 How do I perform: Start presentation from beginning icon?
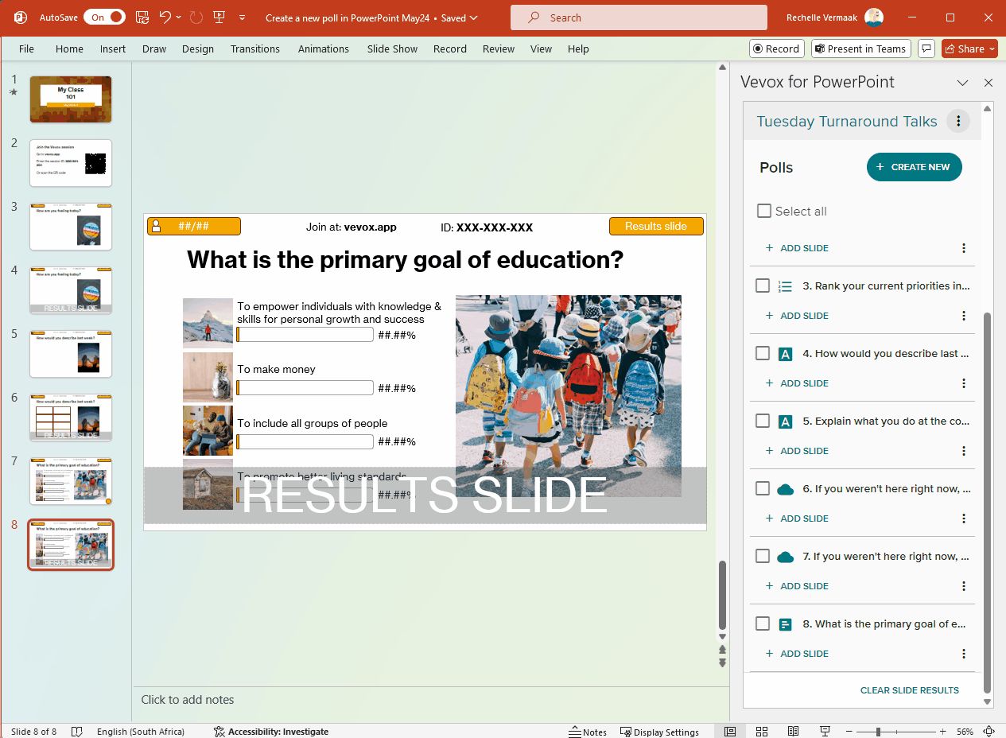pos(219,17)
